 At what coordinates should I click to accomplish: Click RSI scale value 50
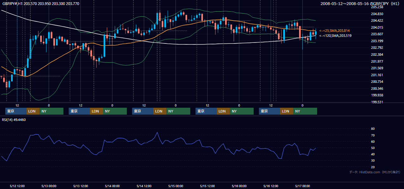373,148
